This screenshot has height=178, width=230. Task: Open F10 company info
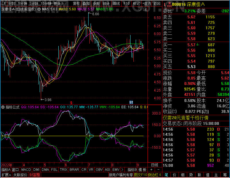126,3
